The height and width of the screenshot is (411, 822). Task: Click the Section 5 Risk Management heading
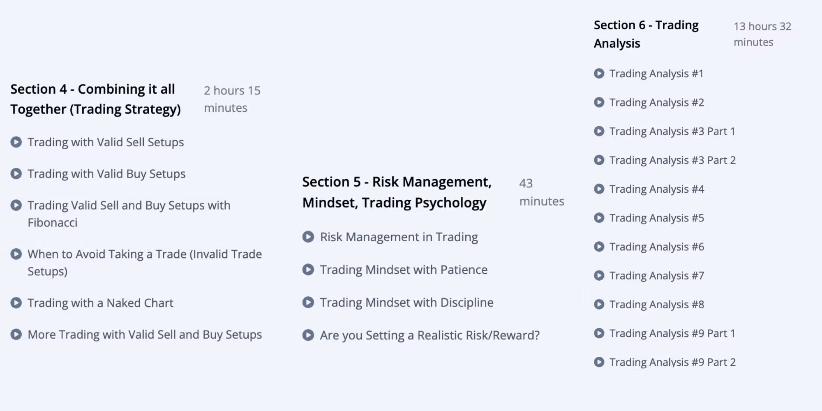click(x=397, y=192)
